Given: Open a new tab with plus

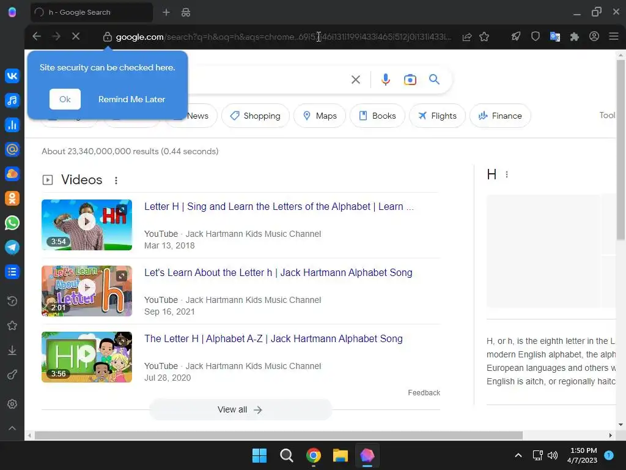Looking at the screenshot, I should (166, 12).
